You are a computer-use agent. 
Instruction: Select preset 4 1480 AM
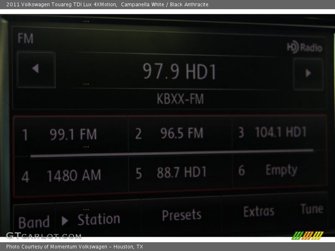[71, 175]
